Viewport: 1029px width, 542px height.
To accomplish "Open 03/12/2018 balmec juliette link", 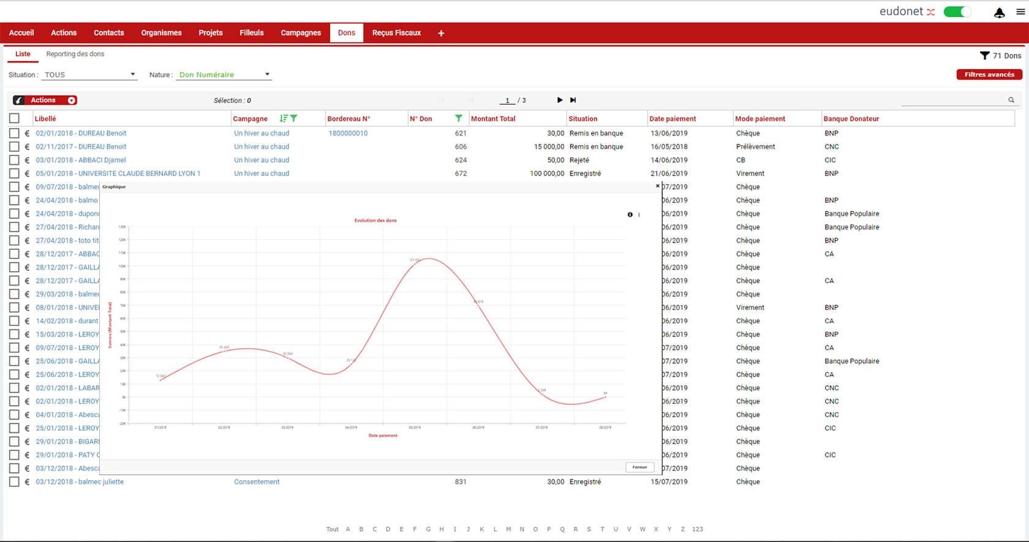I will (x=80, y=482).
